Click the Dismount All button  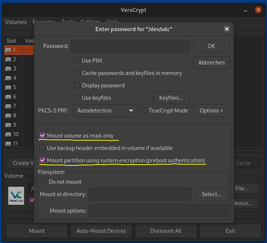tap(166, 231)
